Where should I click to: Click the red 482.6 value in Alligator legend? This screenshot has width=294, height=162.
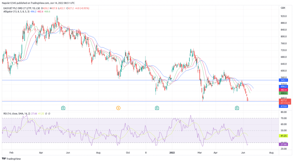click(x=40, y=11)
